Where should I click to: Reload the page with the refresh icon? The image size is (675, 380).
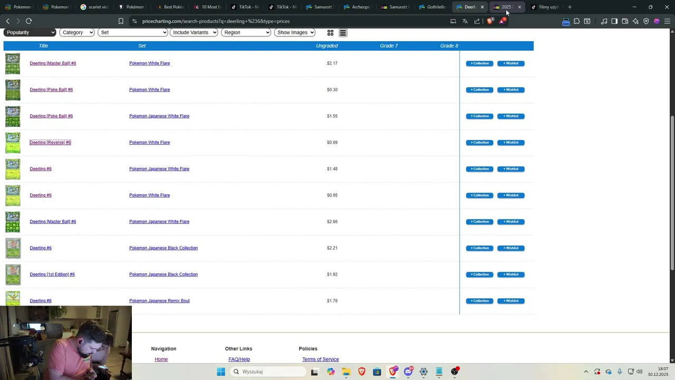(x=28, y=21)
